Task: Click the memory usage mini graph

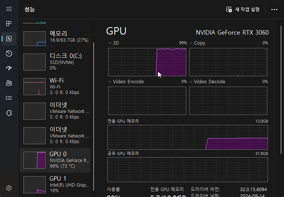Action: click(35, 39)
